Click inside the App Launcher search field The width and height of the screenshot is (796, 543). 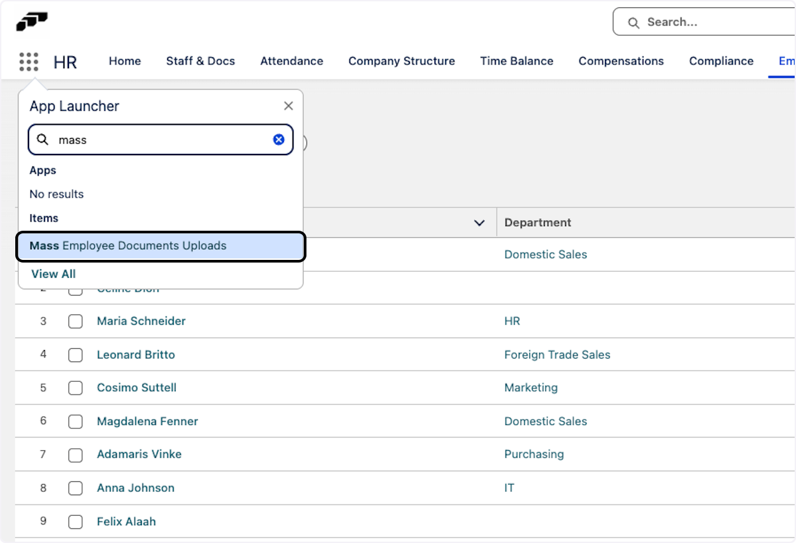[159, 139]
